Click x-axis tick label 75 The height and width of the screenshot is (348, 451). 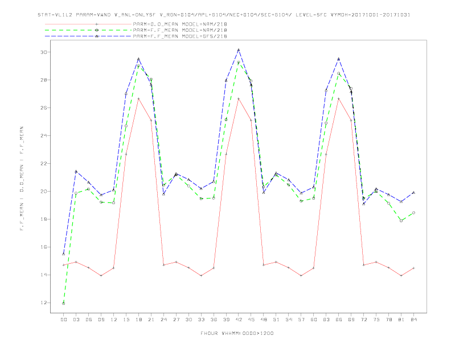pyautogui.click(x=376, y=320)
